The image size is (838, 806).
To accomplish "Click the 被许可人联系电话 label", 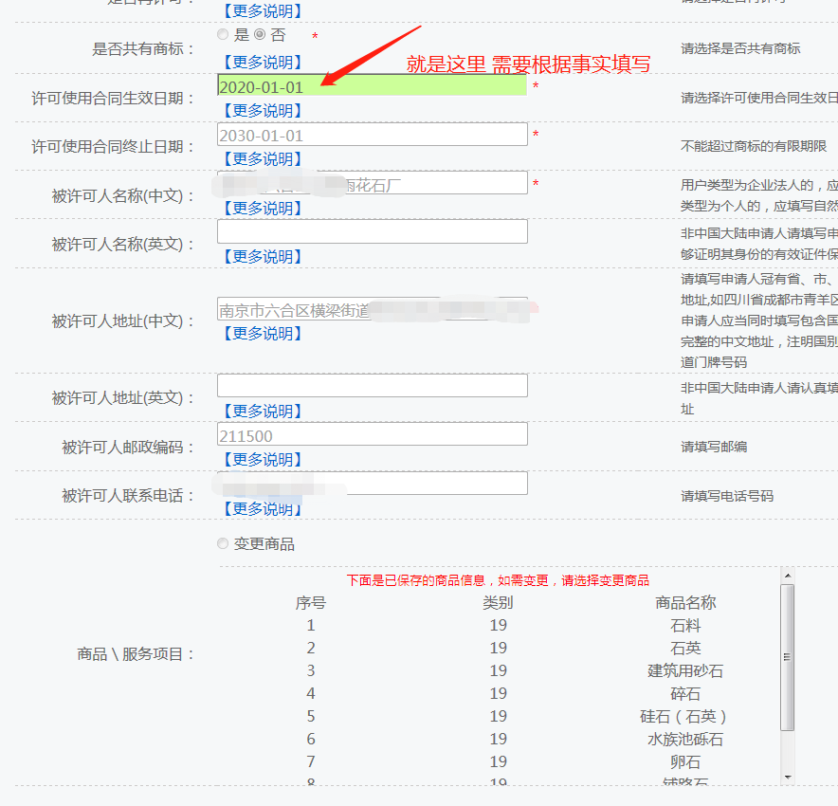I will click(128, 496).
